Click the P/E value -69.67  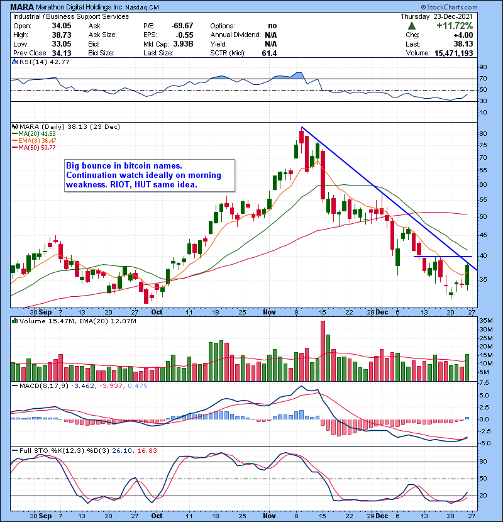tap(182, 26)
